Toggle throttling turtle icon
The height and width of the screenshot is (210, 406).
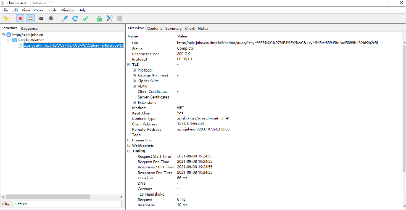[x=41, y=19]
